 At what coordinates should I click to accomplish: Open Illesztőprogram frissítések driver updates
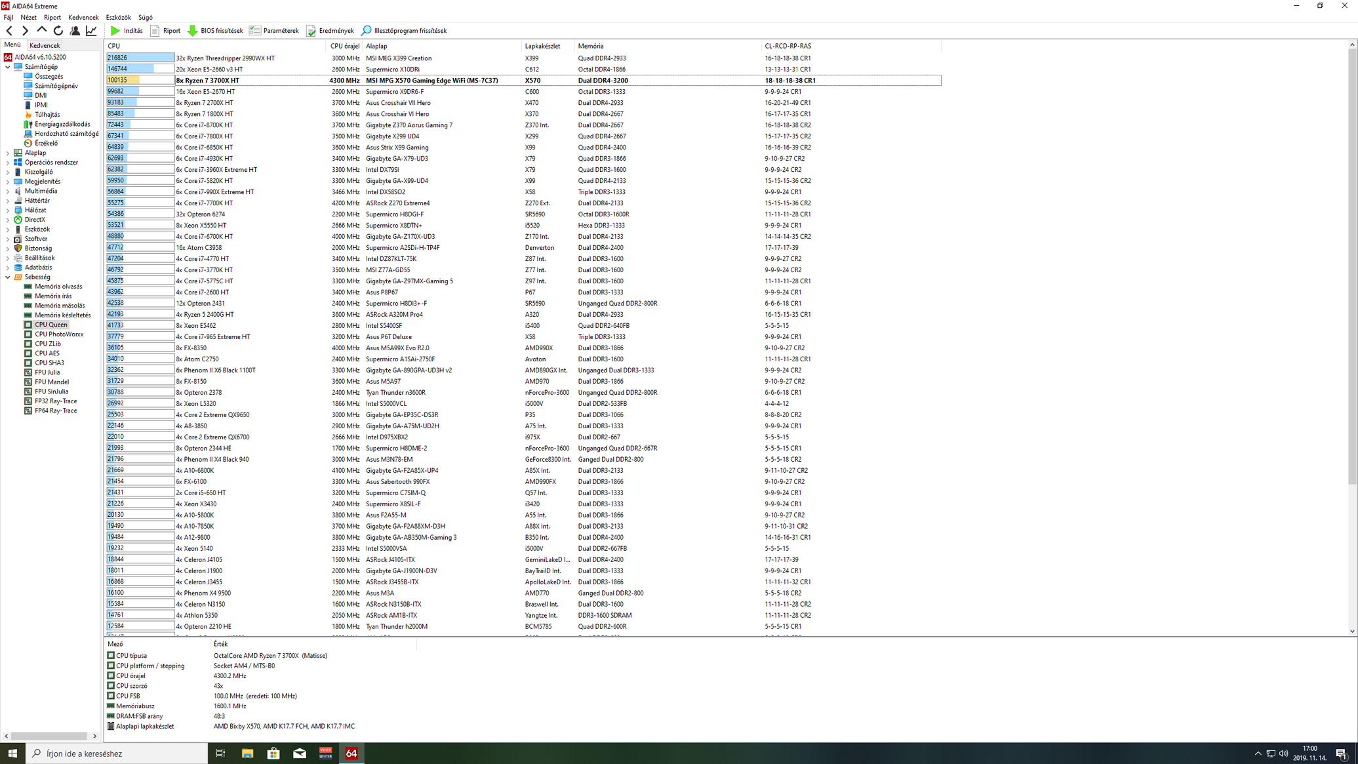tap(404, 31)
